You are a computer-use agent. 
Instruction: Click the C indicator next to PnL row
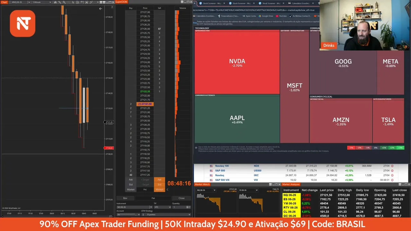[167, 190]
